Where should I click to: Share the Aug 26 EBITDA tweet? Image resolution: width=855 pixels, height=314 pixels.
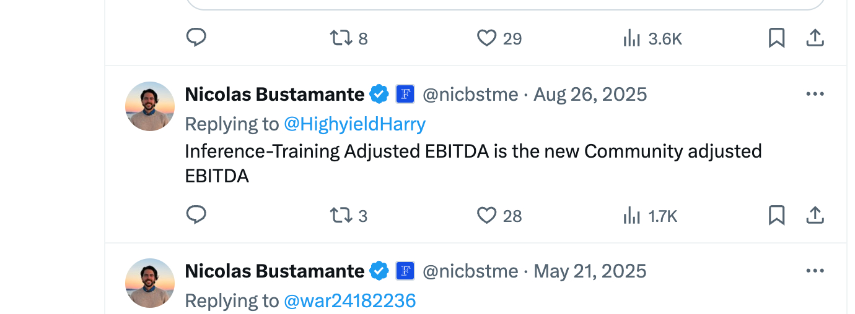tap(815, 215)
